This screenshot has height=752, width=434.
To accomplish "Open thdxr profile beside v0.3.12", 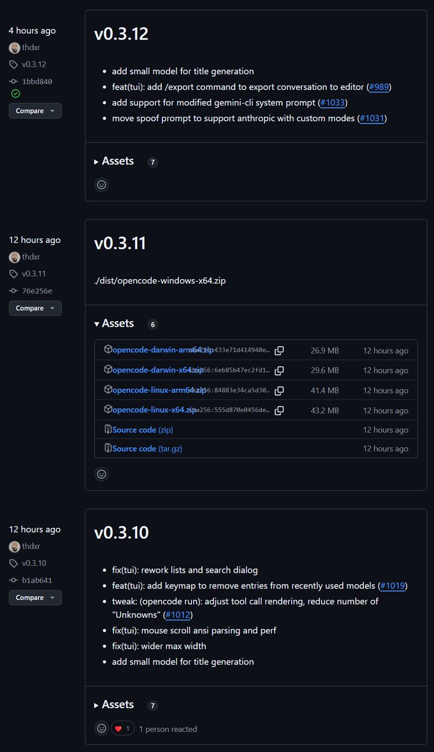I will [31, 48].
